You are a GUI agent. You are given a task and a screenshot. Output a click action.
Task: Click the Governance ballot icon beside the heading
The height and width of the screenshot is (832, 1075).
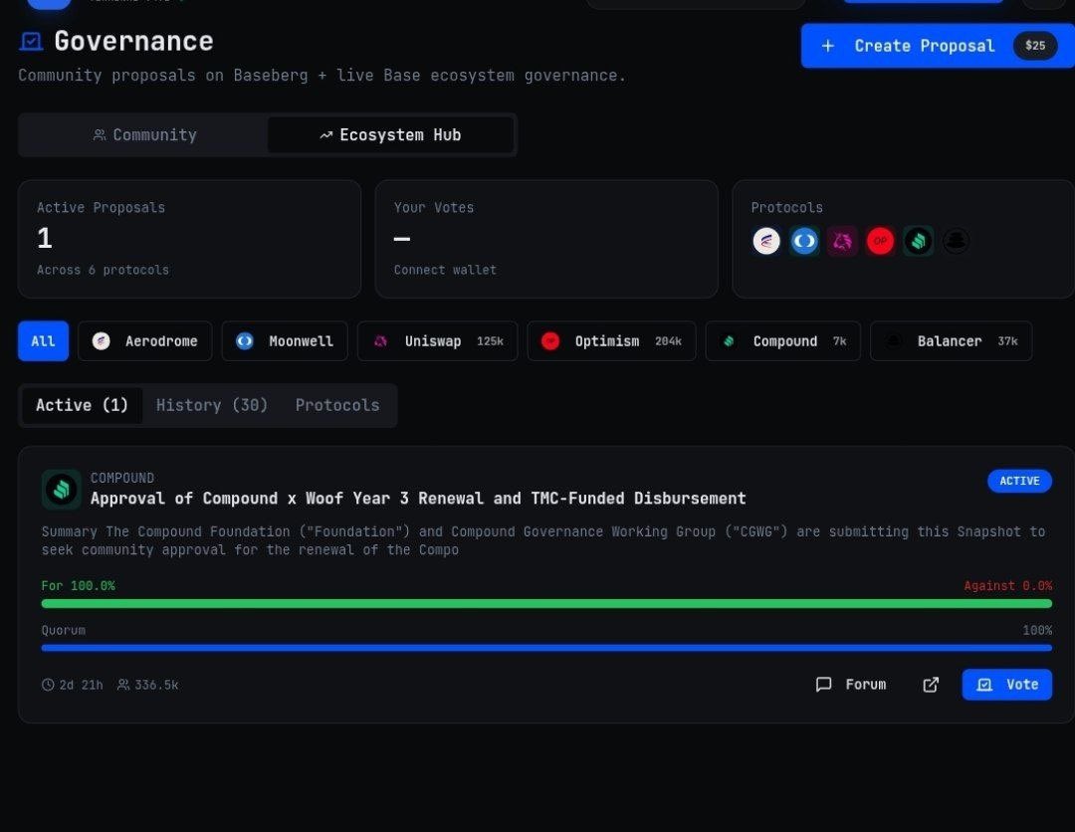point(31,41)
